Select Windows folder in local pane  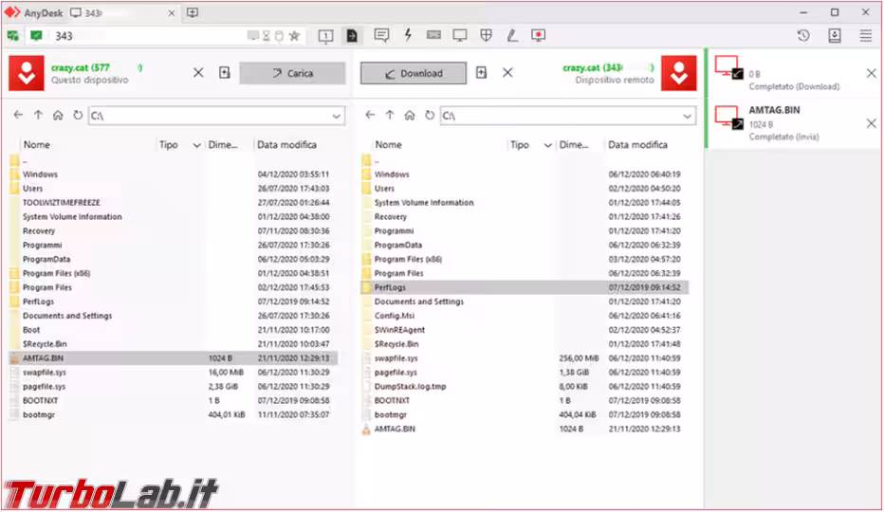tap(174, 174)
